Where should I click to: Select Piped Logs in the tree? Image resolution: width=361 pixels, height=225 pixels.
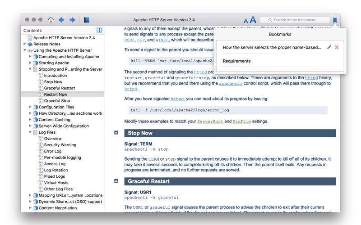tap(54, 176)
